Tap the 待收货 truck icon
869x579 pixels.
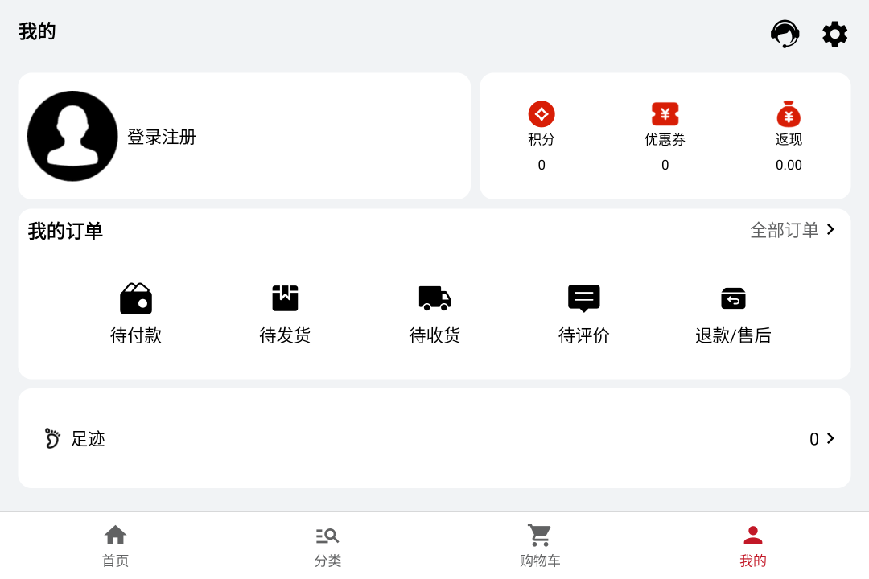[434, 298]
